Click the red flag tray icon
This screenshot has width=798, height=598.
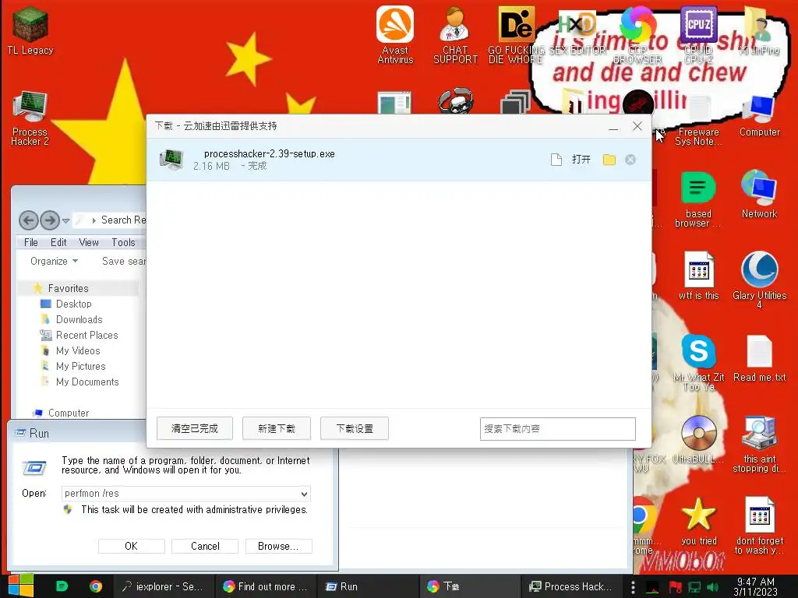[676, 587]
